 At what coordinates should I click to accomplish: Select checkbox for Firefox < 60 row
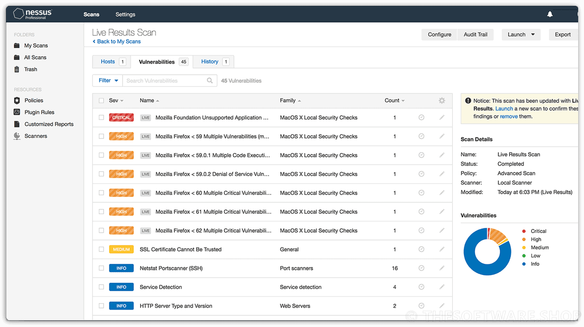pos(101,193)
